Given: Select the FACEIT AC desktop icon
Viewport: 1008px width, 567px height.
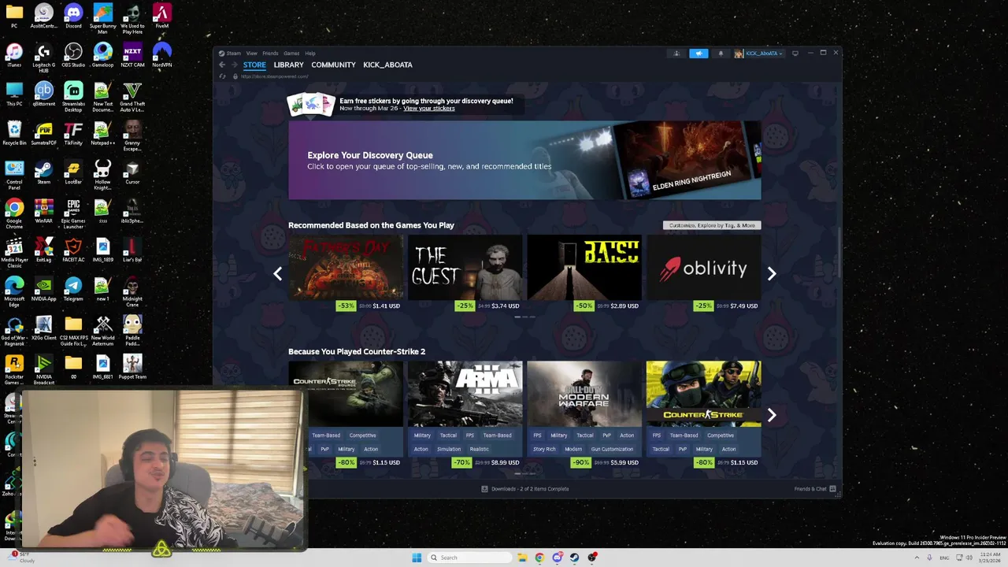Looking at the screenshot, I should pos(73,250).
